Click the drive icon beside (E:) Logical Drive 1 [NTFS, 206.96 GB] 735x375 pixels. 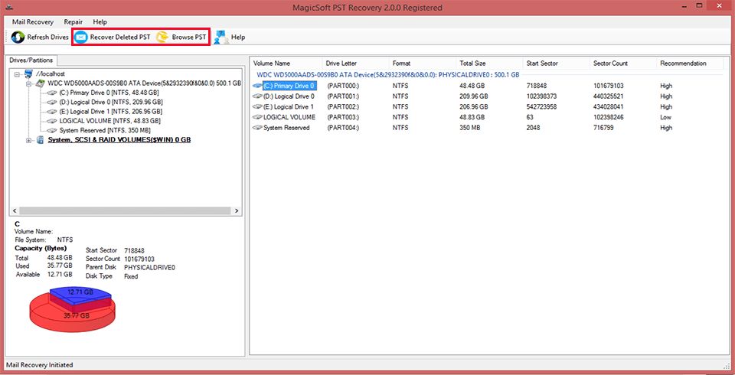pos(52,112)
